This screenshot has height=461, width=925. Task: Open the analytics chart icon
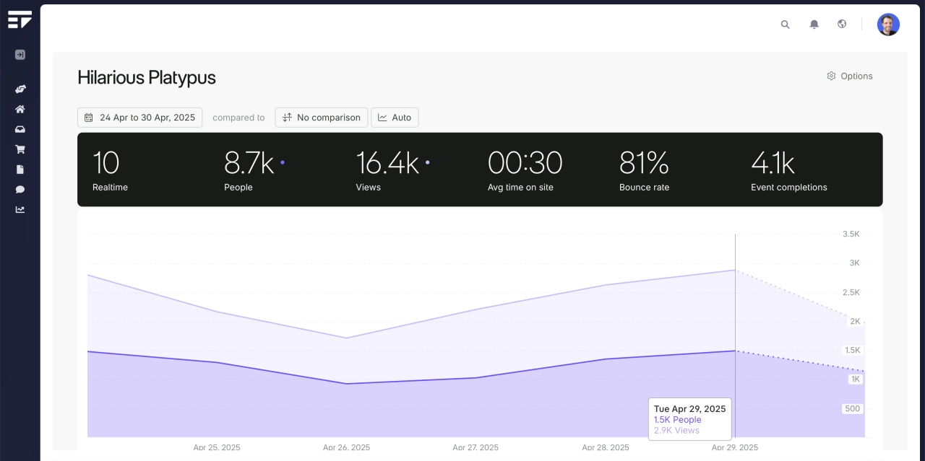click(x=20, y=210)
